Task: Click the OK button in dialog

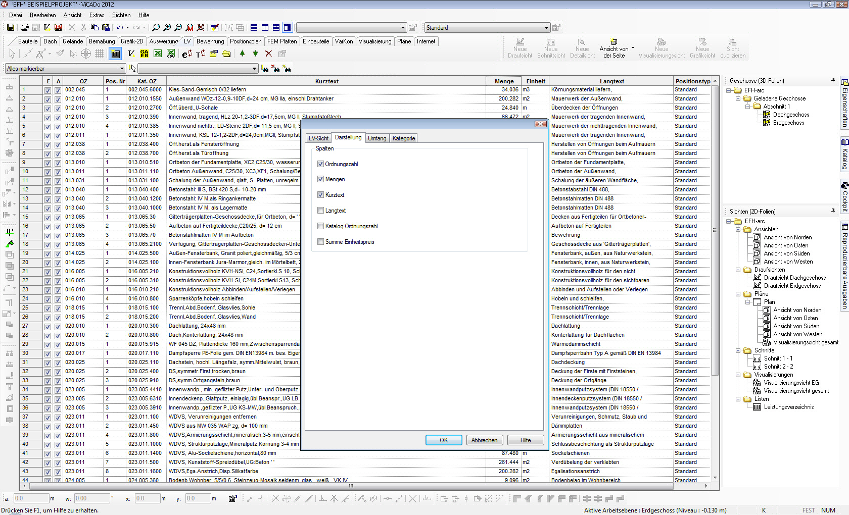Action: coord(444,440)
